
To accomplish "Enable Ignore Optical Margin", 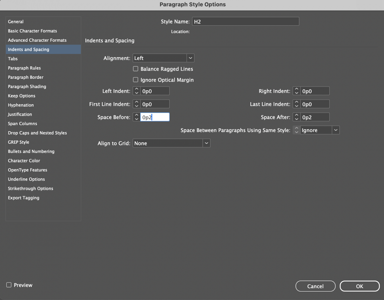I will pyautogui.click(x=135, y=80).
